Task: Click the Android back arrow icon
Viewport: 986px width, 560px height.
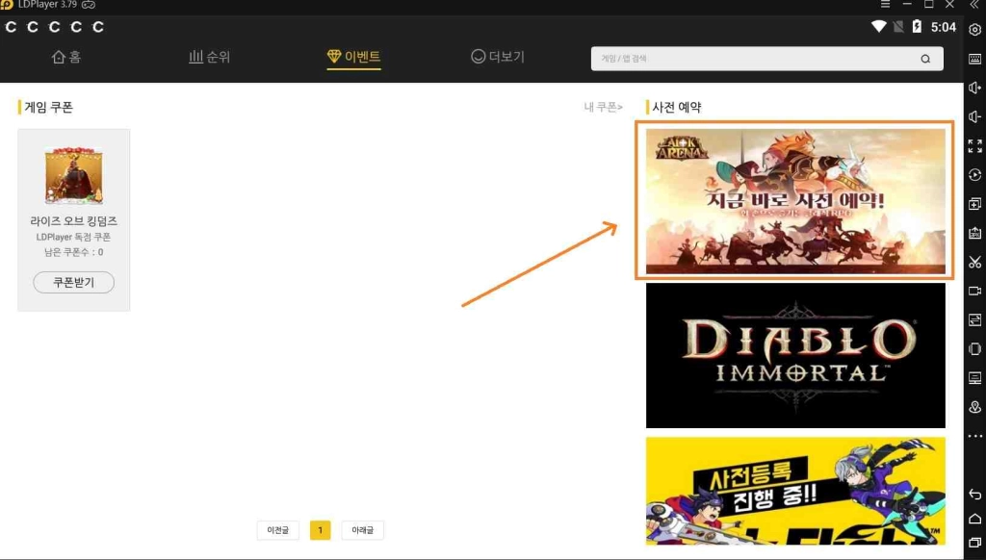Action: pyautogui.click(x=974, y=494)
